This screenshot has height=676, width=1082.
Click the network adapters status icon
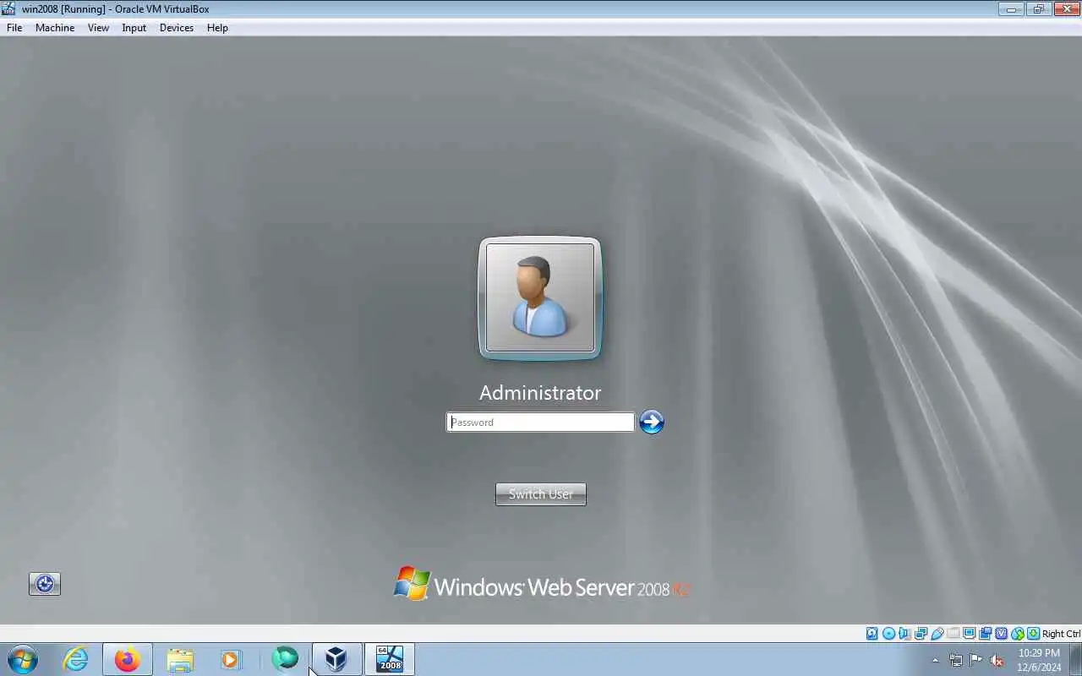[921, 634]
